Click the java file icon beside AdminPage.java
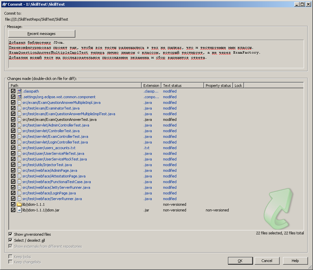The height and width of the screenshot is (270, 313). point(18,170)
